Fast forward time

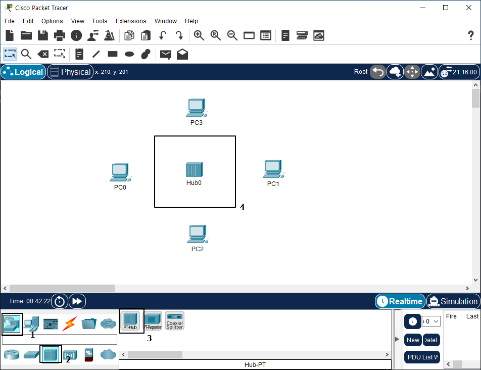[x=77, y=302]
